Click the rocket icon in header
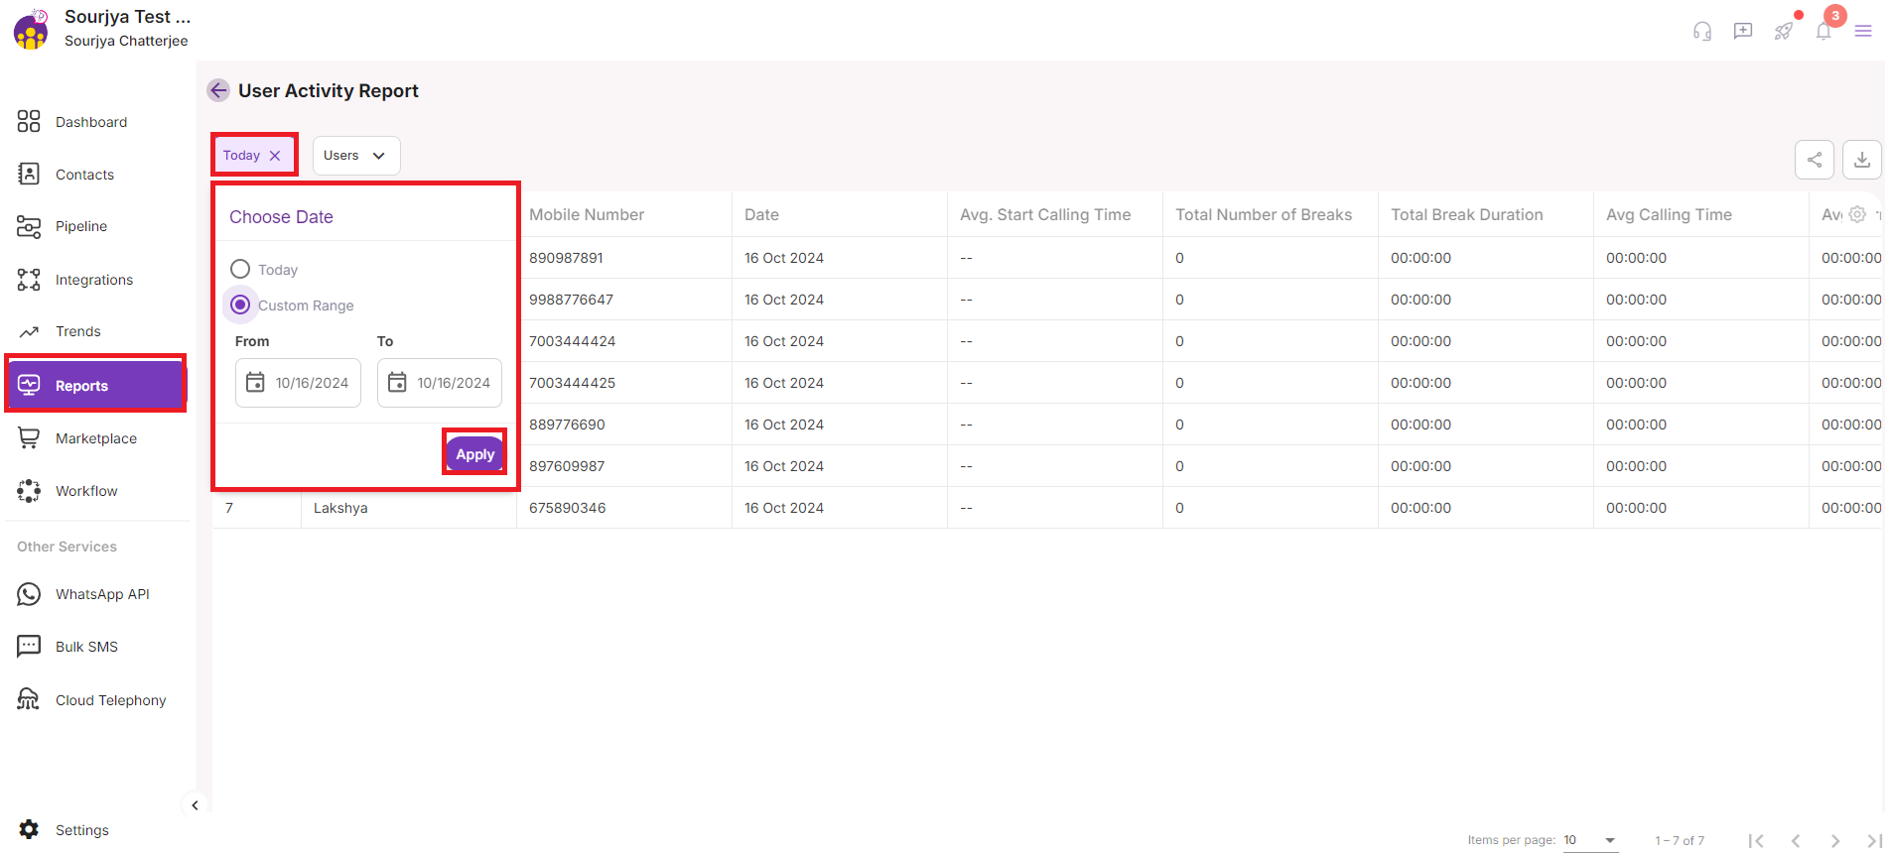This screenshot has width=1885, height=855. point(1784,31)
